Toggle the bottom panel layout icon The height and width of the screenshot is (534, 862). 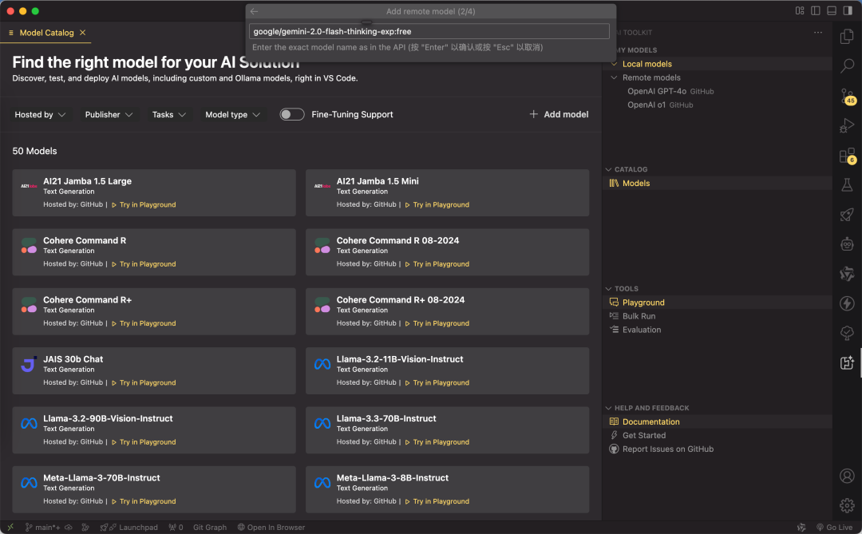click(x=832, y=11)
